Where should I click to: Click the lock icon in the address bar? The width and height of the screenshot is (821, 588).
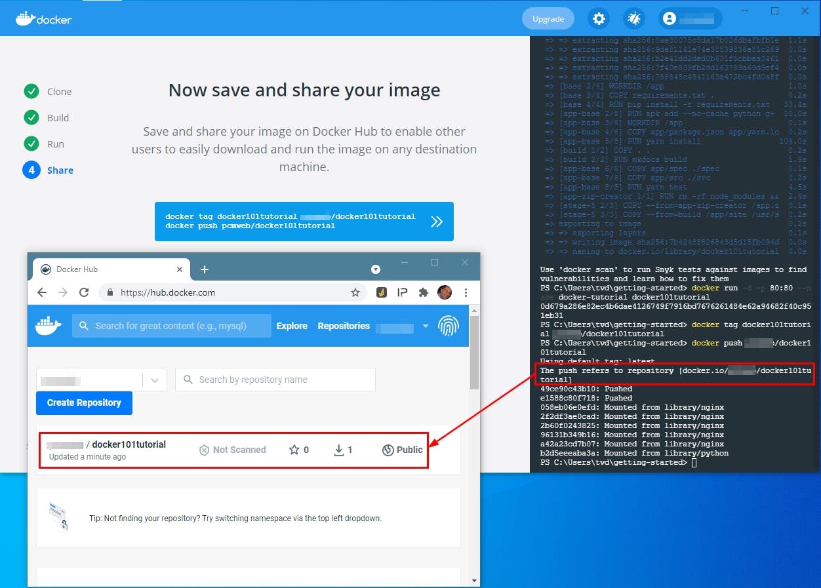click(110, 292)
